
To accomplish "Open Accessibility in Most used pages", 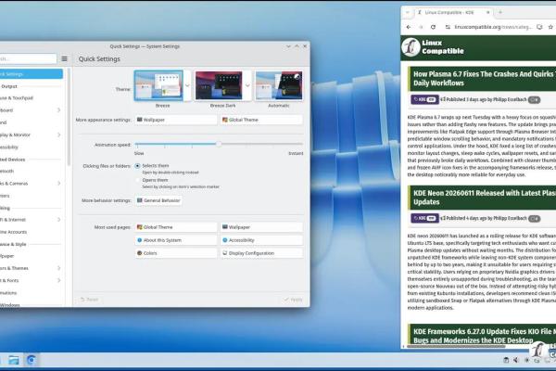I will [261, 240].
